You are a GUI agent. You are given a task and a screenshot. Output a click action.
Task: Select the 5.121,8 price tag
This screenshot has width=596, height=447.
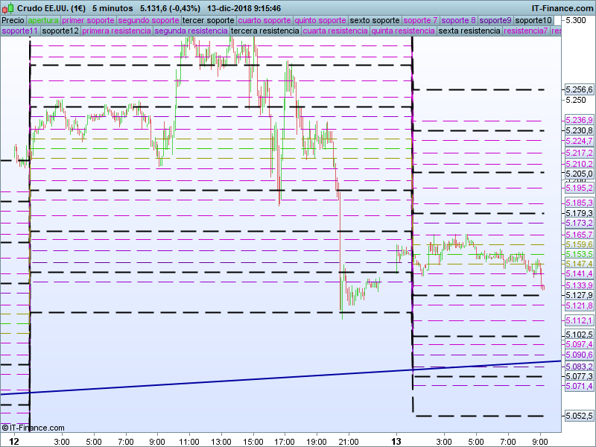coord(579,305)
